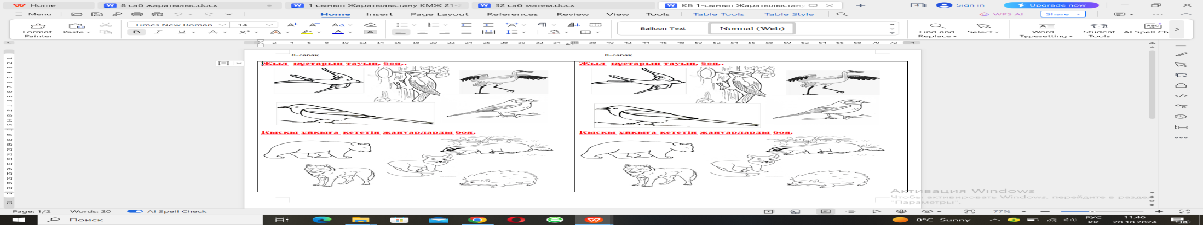Toggle left alignment button
The image size is (1203, 225).
pyautogui.click(x=400, y=32)
